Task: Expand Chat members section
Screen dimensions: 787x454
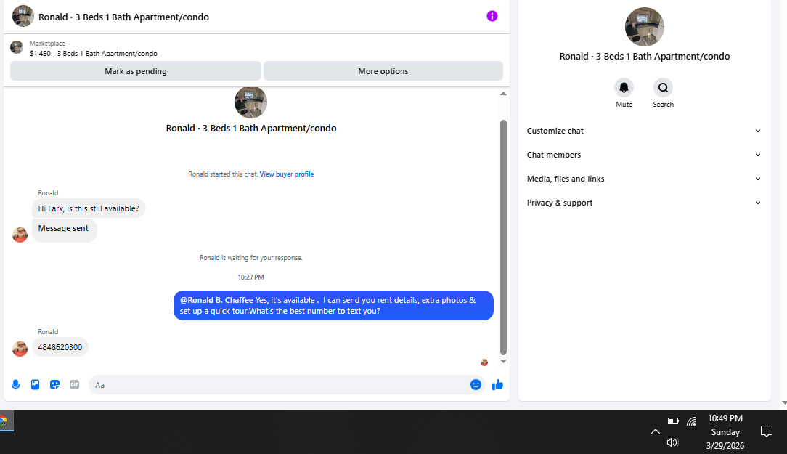Action: tap(644, 155)
